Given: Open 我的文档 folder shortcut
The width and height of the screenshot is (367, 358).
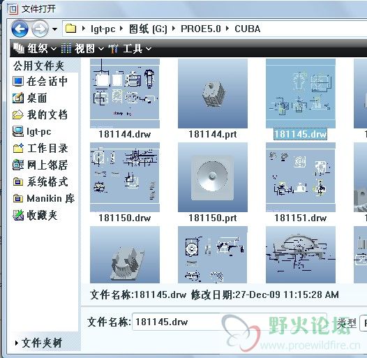Looking at the screenshot, I should coord(40,114).
